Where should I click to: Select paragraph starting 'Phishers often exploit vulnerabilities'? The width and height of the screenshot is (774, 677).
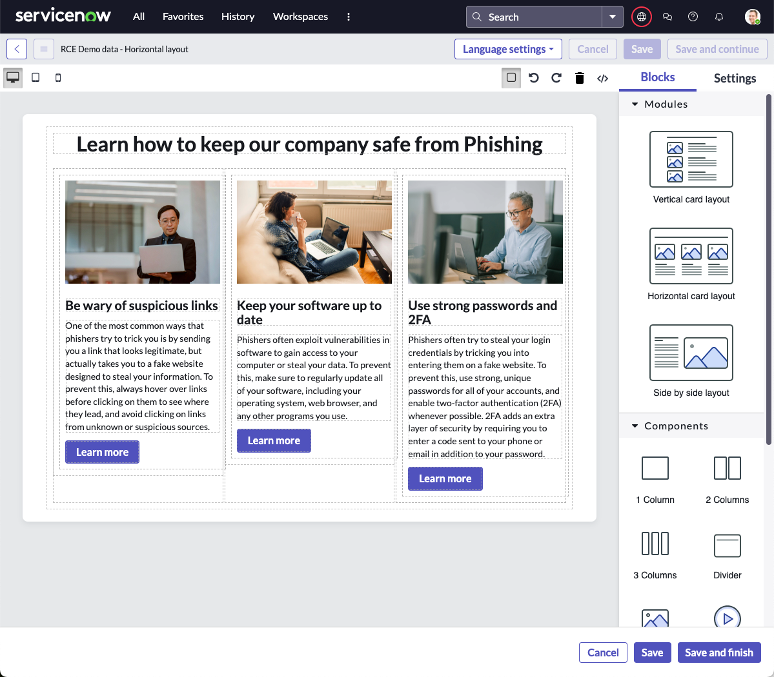point(314,378)
